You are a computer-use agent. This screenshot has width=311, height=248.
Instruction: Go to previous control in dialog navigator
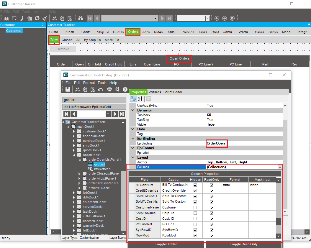click(74, 114)
